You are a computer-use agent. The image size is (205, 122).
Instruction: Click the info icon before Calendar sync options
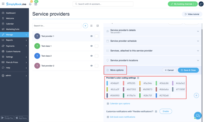coord(108,104)
